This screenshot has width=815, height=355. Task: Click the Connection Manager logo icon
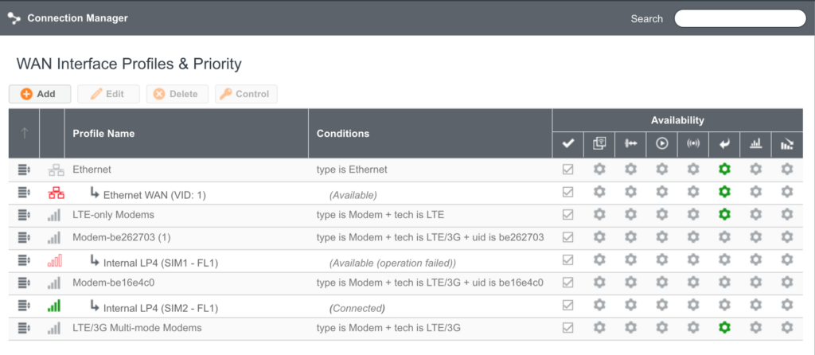pos(14,18)
